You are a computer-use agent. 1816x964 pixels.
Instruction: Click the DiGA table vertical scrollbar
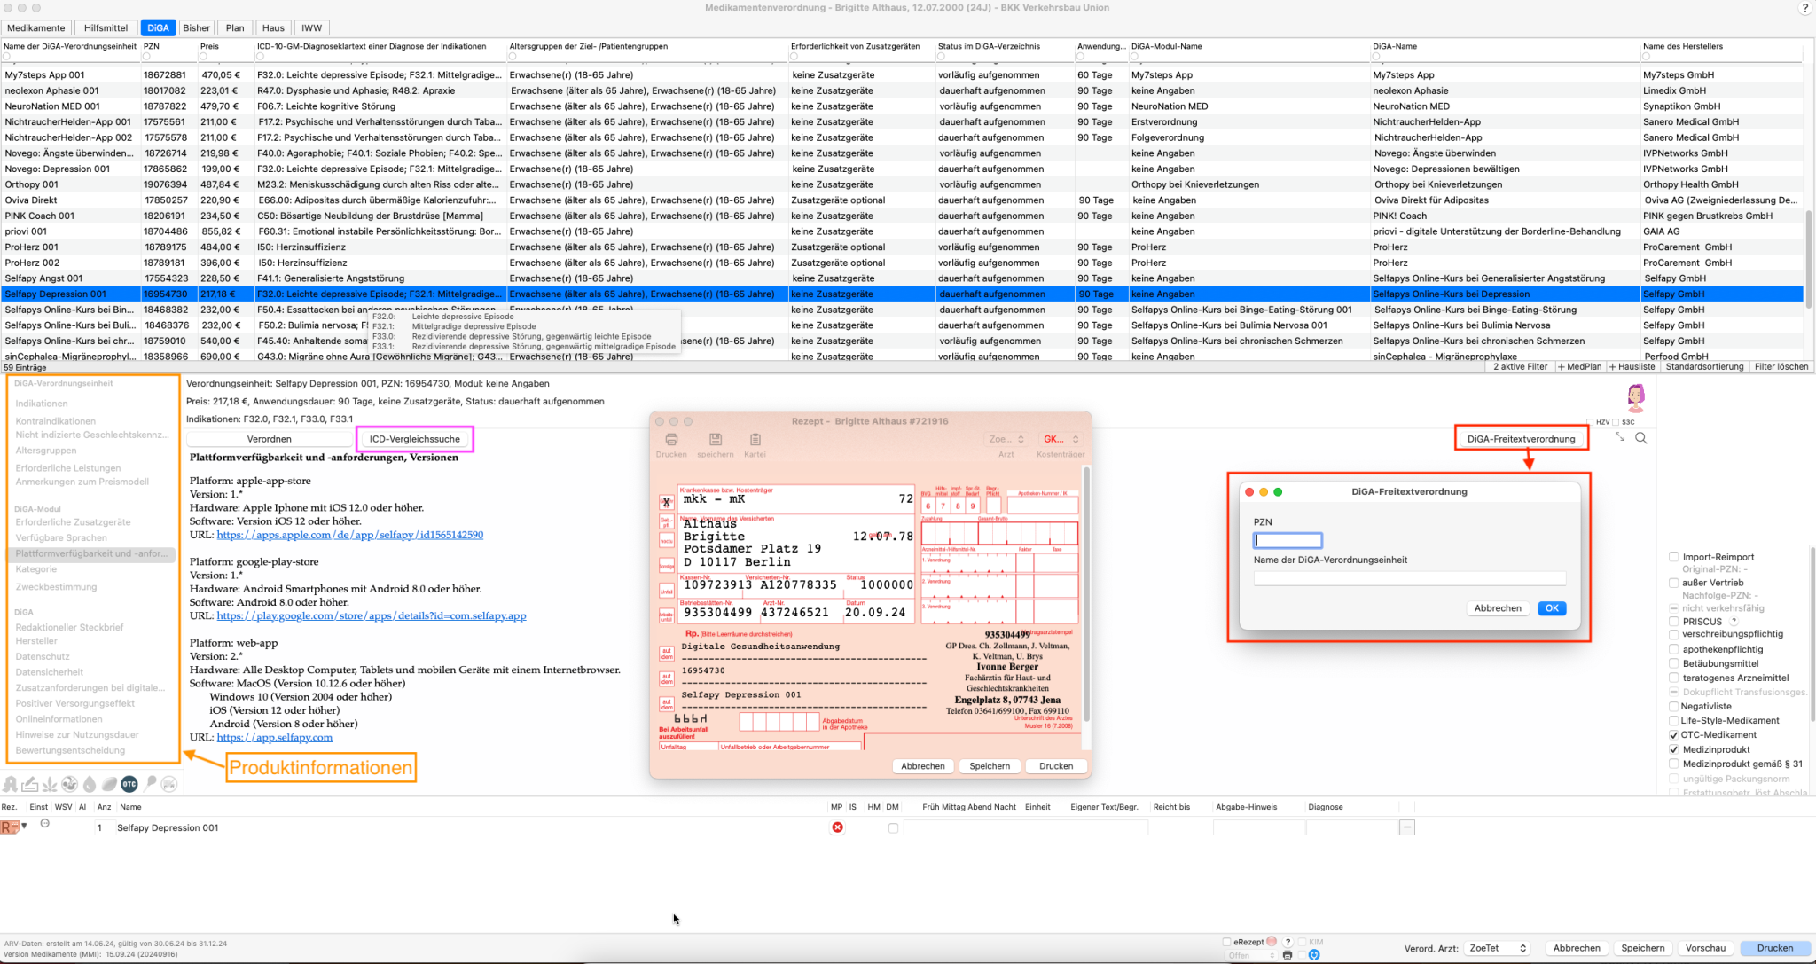(1809, 259)
